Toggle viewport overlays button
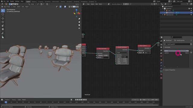 [65, 7]
